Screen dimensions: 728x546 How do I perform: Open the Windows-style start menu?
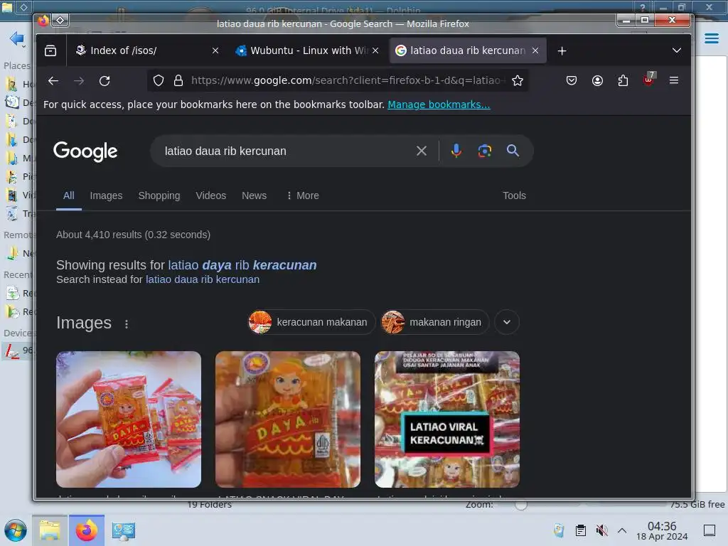pos(16,530)
